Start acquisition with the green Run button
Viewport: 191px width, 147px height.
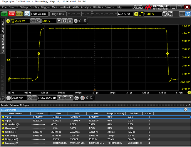coord(4,14)
